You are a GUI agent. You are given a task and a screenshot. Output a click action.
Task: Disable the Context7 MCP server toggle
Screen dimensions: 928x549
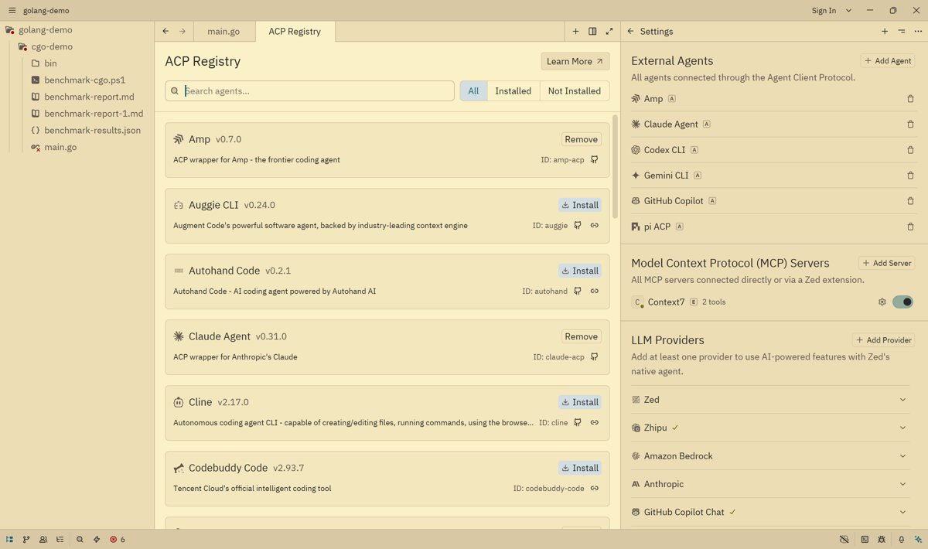point(902,302)
